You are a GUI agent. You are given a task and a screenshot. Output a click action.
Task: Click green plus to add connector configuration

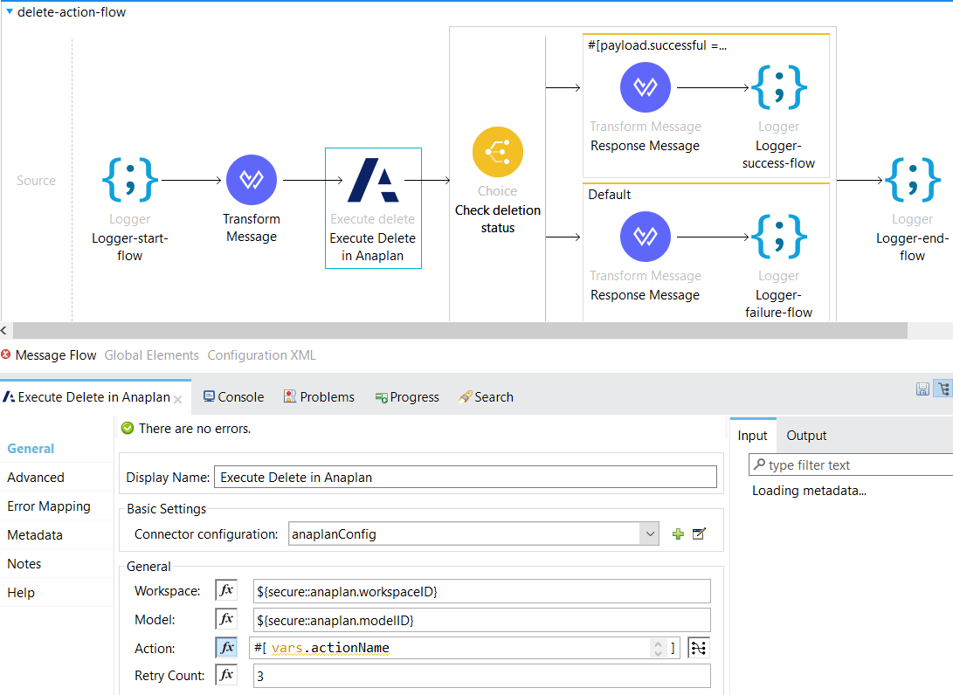point(679,534)
